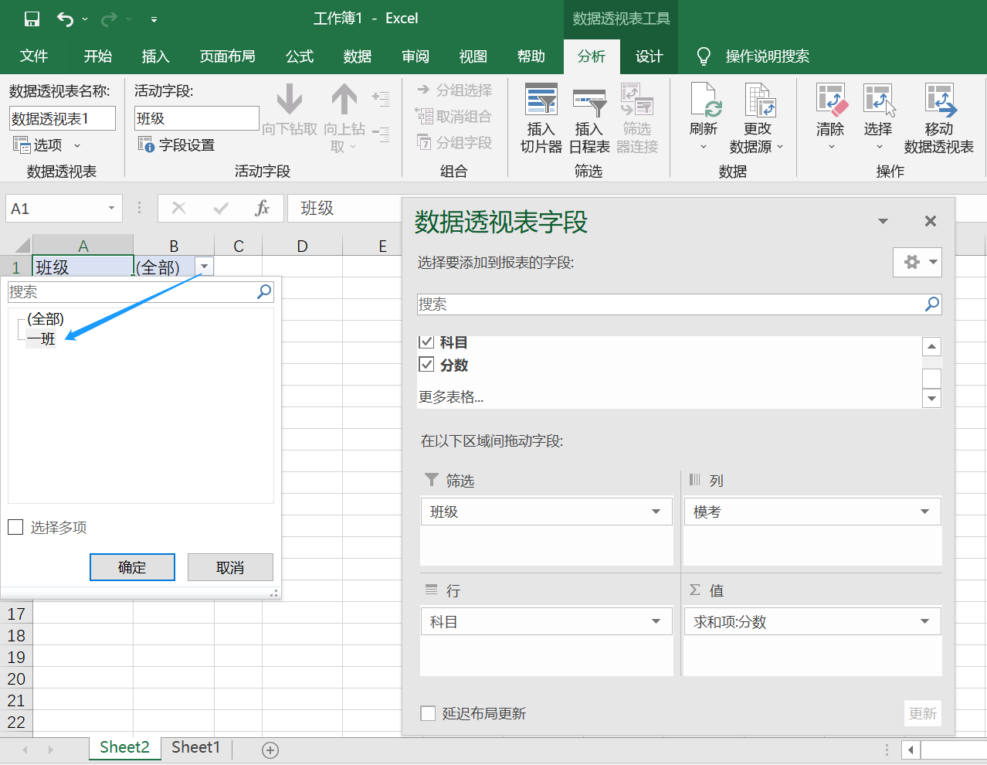Viewport: 987px width, 765px height.
Task: Open the Name Box dropdown arrow
Action: tap(111, 208)
